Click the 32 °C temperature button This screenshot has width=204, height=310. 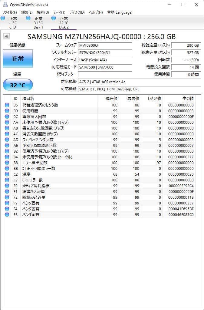click(18, 85)
